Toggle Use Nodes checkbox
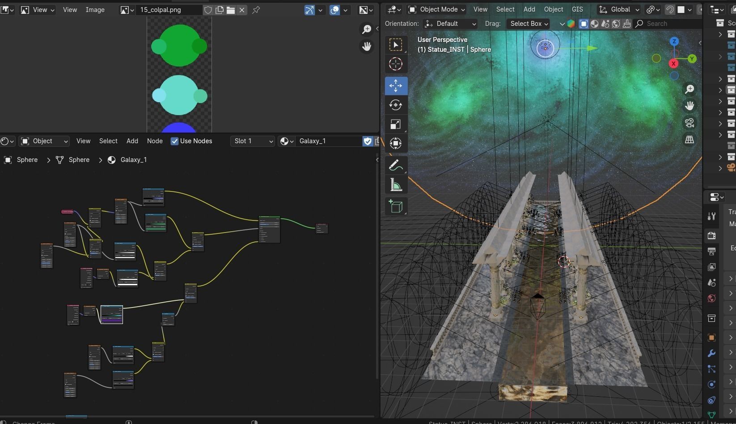The height and width of the screenshot is (424, 736). pos(174,141)
